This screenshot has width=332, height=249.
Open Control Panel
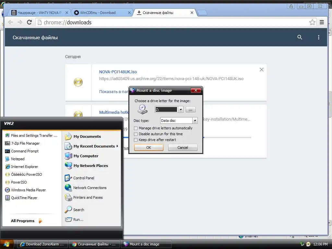[x=79, y=178]
